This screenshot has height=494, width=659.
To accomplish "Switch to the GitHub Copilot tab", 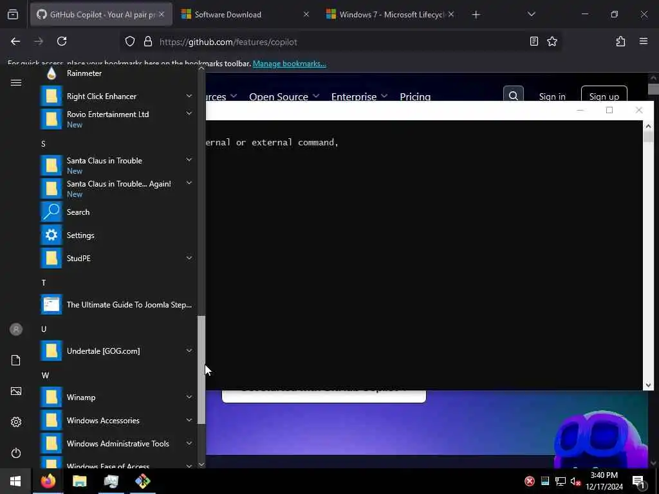I will point(101,14).
